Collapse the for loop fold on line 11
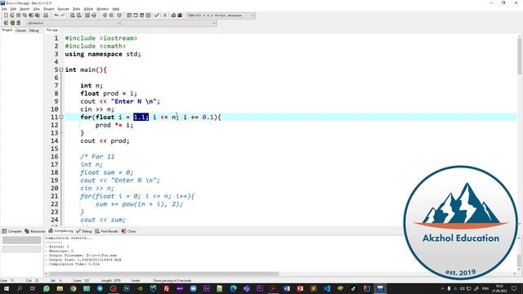 (x=61, y=117)
